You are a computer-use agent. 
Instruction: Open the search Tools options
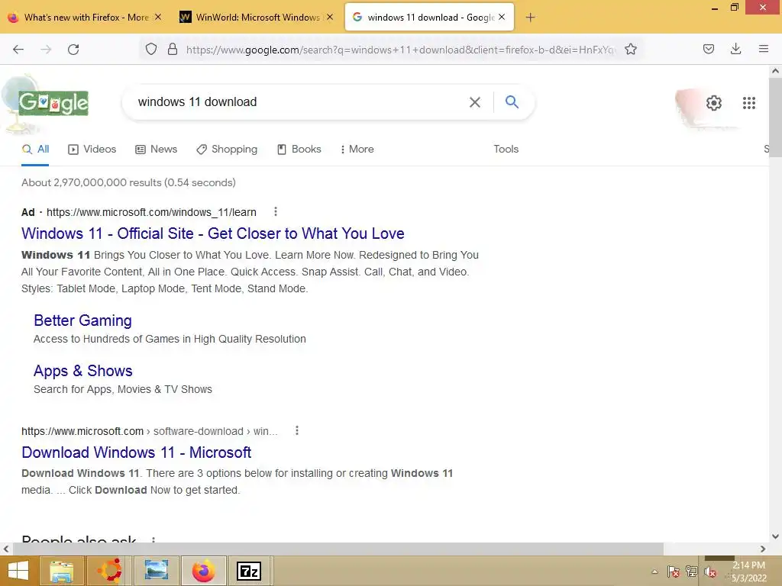tap(506, 149)
